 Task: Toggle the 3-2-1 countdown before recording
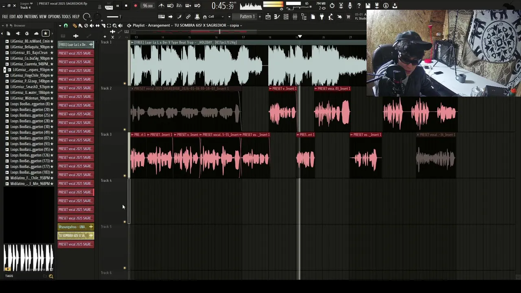pos(179,6)
